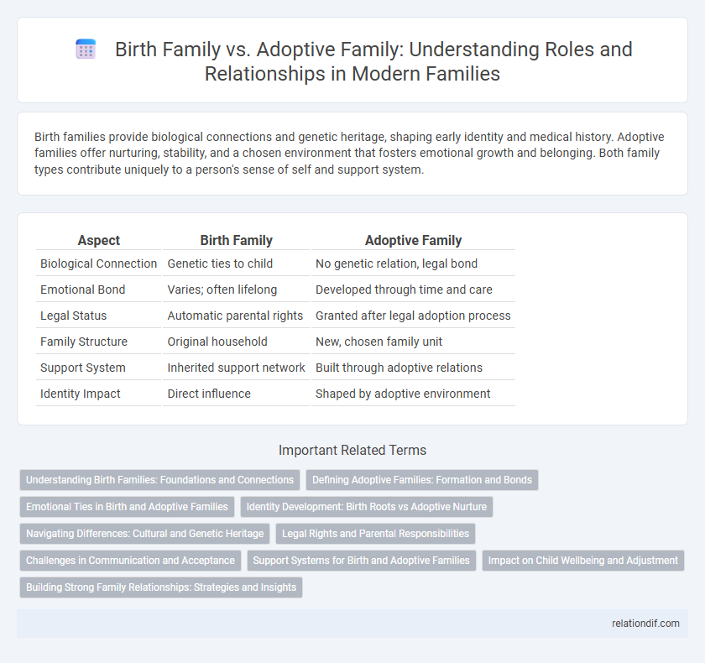The width and height of the screenshot is (705, 663).
Task: Click the 'Inherited support network' cell
Action: [236, 368]
